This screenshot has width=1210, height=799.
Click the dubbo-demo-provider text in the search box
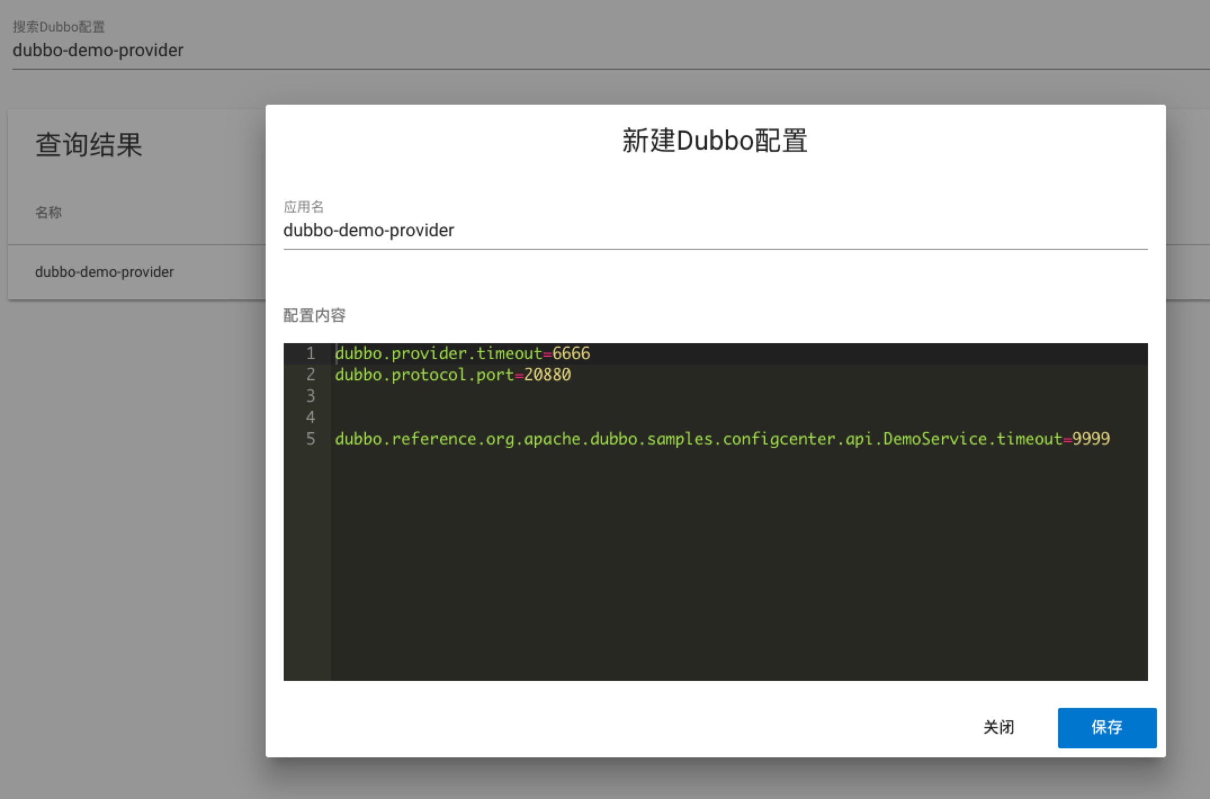point(98,51)
